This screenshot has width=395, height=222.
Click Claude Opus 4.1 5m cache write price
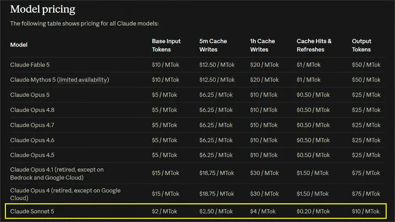click(x=217, y=173)
